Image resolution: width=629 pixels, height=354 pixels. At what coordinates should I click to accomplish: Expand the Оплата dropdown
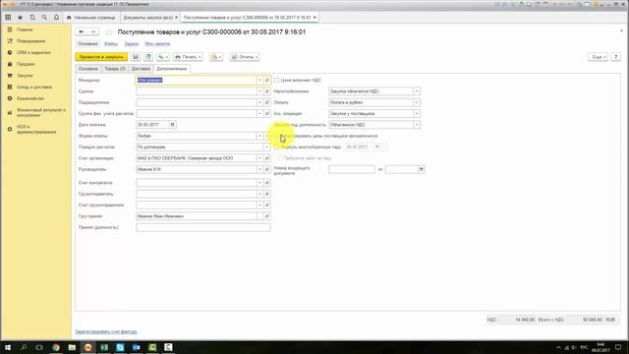coord(417,102)
